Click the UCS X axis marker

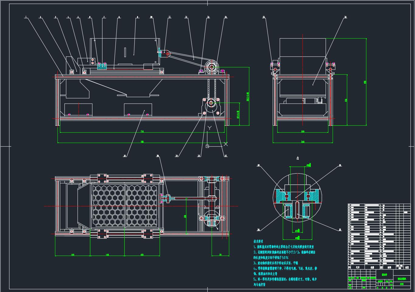click(225, 143)
